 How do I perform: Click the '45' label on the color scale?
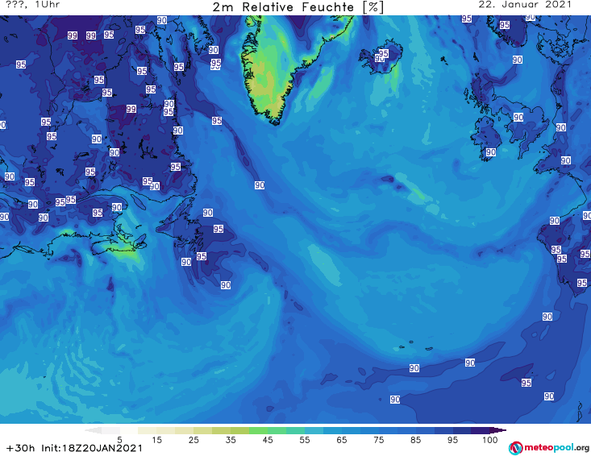(268, 440)
